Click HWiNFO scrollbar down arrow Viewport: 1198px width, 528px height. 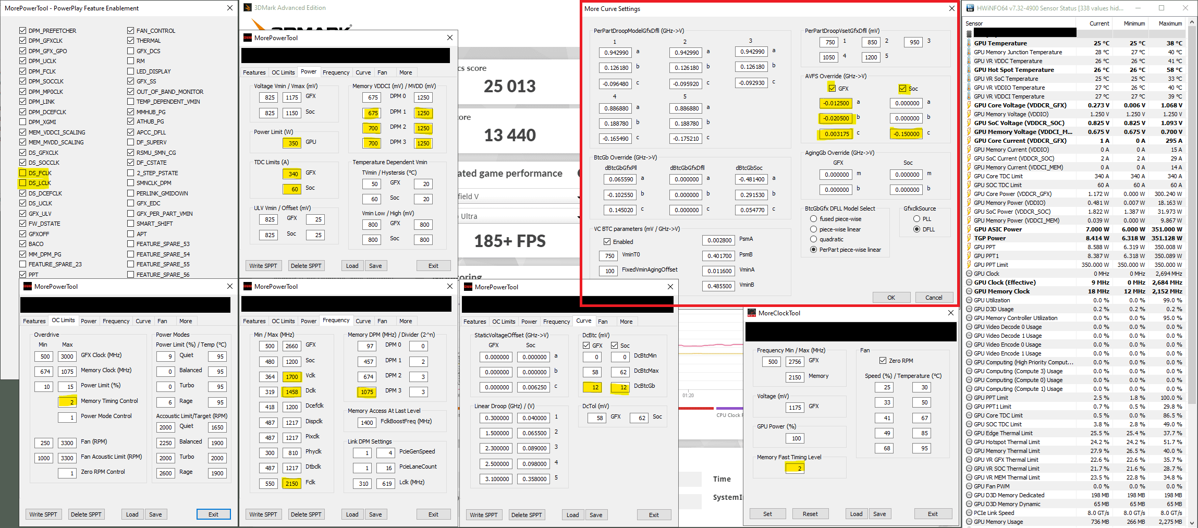[1192, 523]
